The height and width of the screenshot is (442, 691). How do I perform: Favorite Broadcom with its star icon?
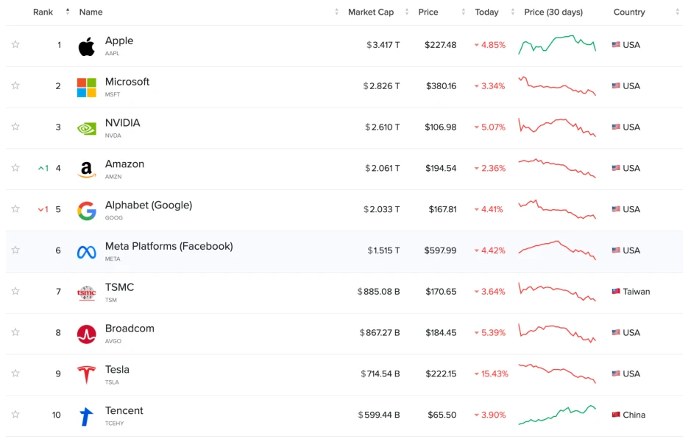click(x=15, y=331)
